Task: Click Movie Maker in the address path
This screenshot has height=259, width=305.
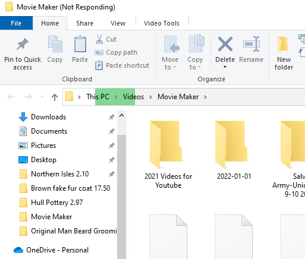Action: pos(178,97)
